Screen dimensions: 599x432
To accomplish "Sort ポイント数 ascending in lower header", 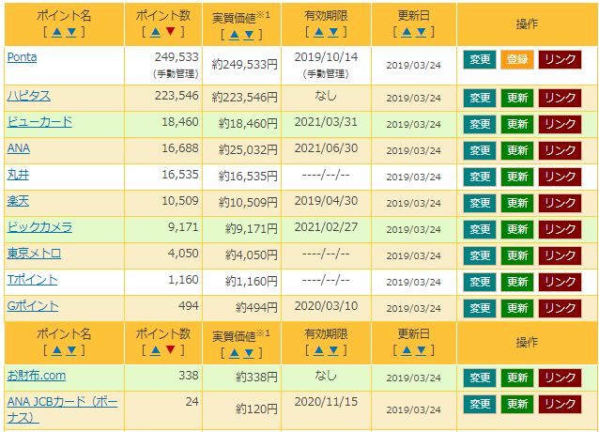I will tap(155, 350).
